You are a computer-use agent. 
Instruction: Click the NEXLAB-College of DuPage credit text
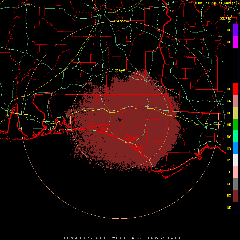[213, 3]
